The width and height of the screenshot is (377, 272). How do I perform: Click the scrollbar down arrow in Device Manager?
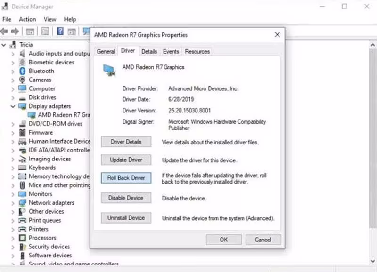click(373, 261)
